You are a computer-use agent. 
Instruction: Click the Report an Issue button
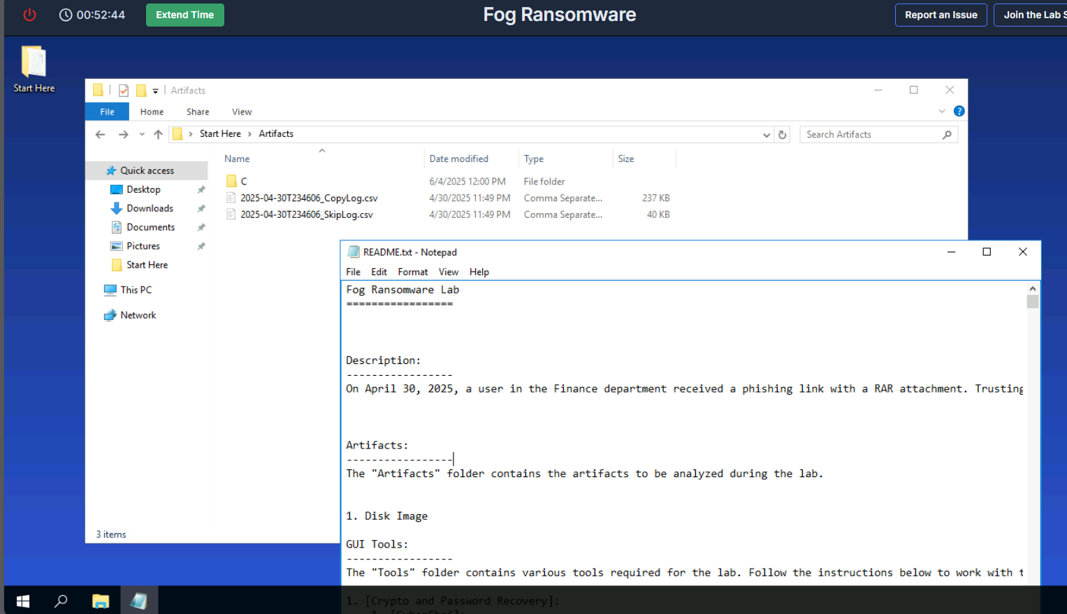point(941,15)
